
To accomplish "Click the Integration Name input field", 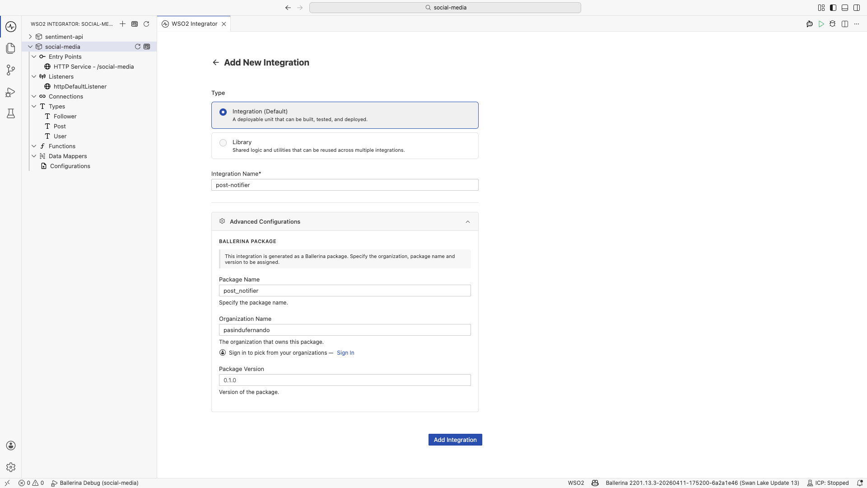I will pyautogui.click(x=345, y=185).
